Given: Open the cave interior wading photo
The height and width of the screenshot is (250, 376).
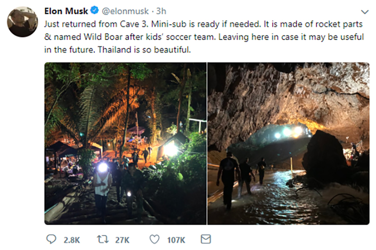Looking at the screenshot, I should click(x=288, y=144).
